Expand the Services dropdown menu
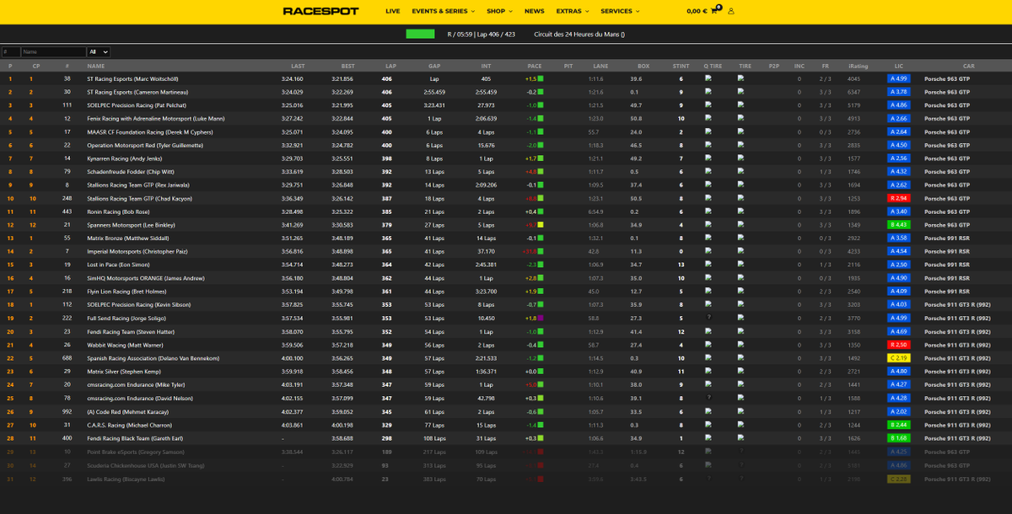 click(x=620, y=11)
